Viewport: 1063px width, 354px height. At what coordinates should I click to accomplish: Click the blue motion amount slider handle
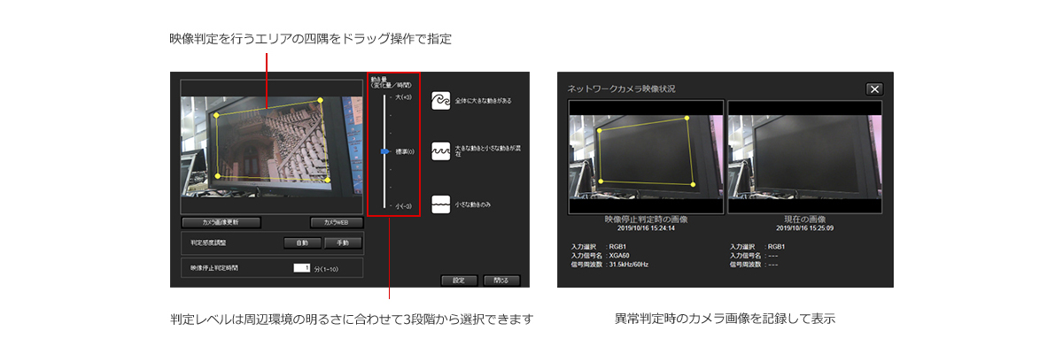pyautogui.click(x=384, y=151)
